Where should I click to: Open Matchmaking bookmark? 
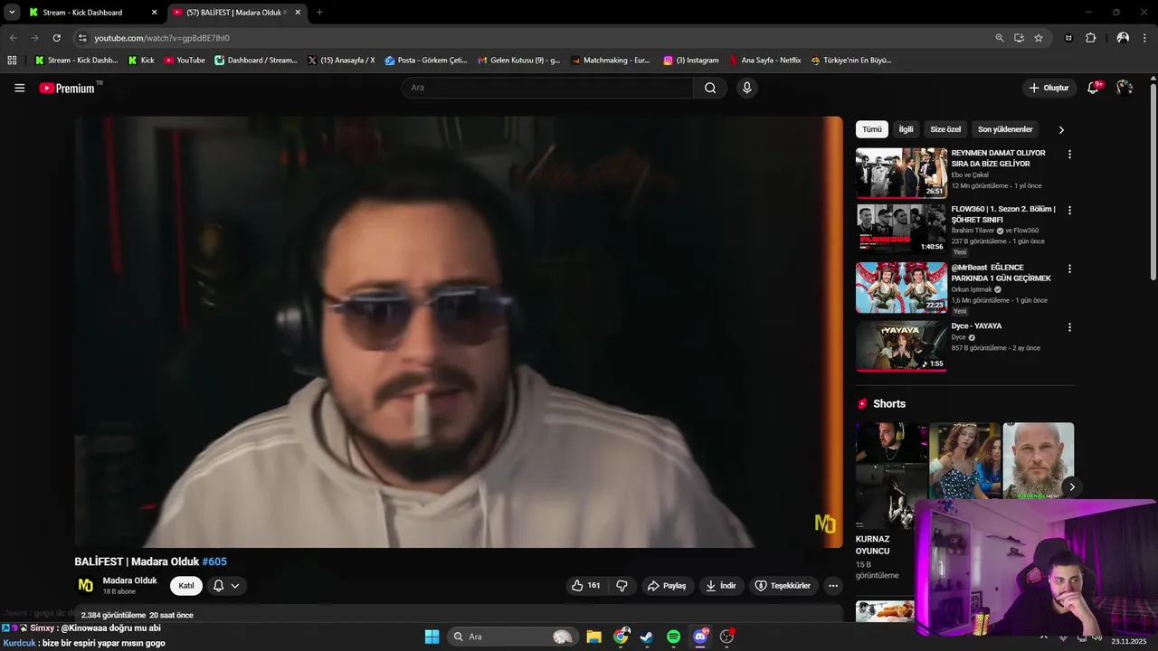pos(611,61)
